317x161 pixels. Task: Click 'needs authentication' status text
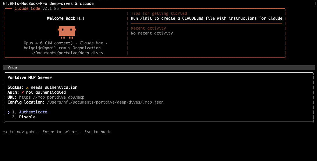point(54,87)
